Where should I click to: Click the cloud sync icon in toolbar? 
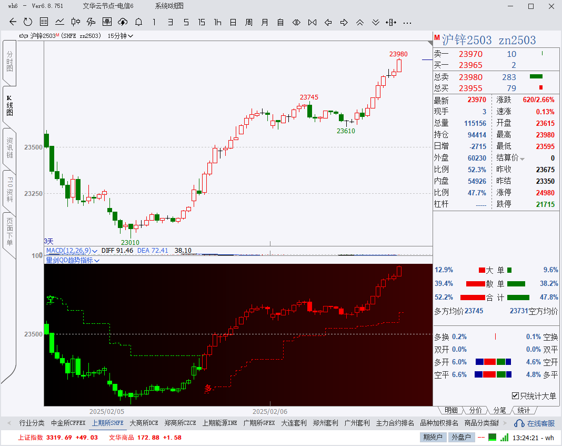123,22
